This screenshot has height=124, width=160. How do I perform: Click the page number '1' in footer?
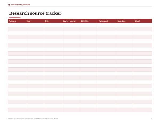click(151, 118)
